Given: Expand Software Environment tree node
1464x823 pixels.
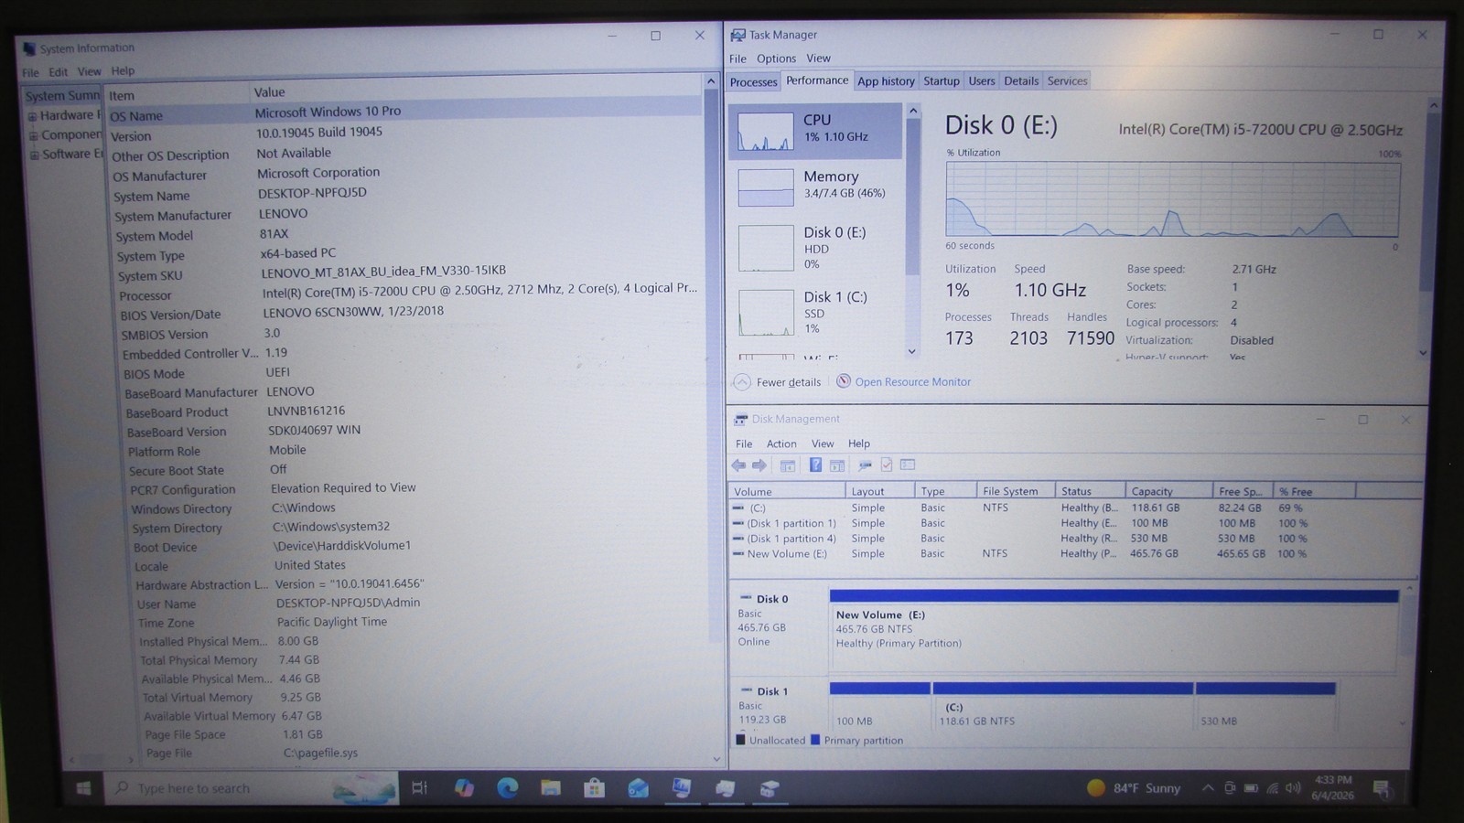Looking at the screenshot, I should pos(35,155).
